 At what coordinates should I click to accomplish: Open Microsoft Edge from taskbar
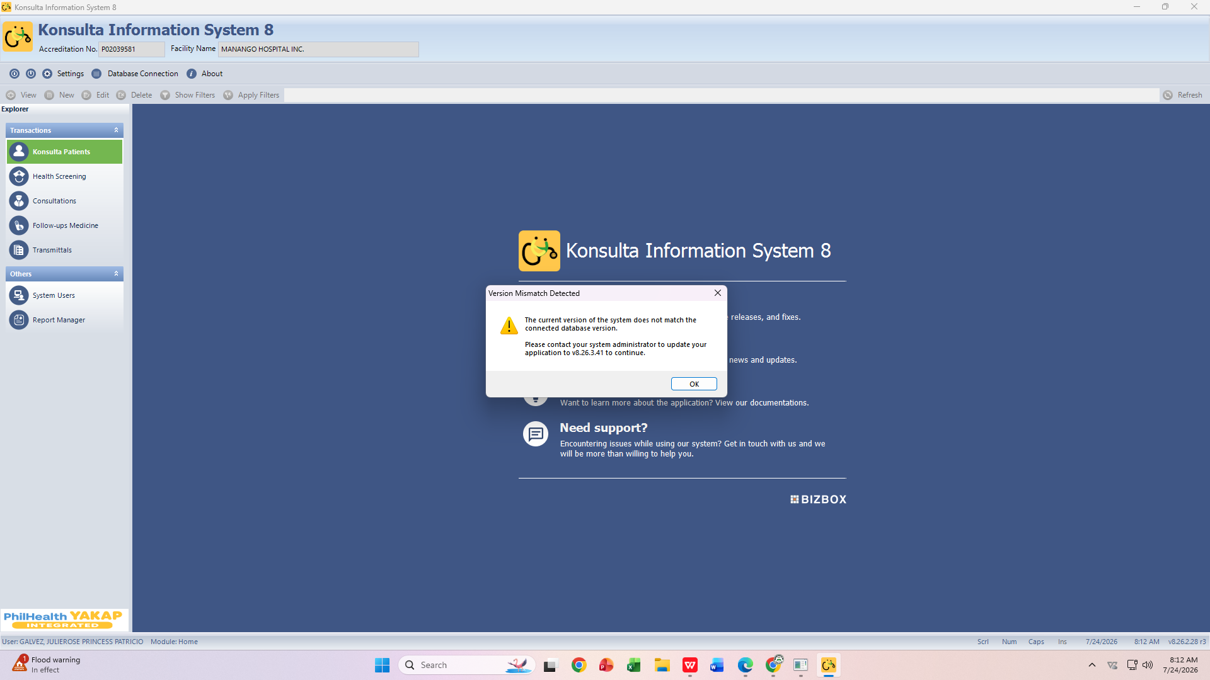point(745,665)
